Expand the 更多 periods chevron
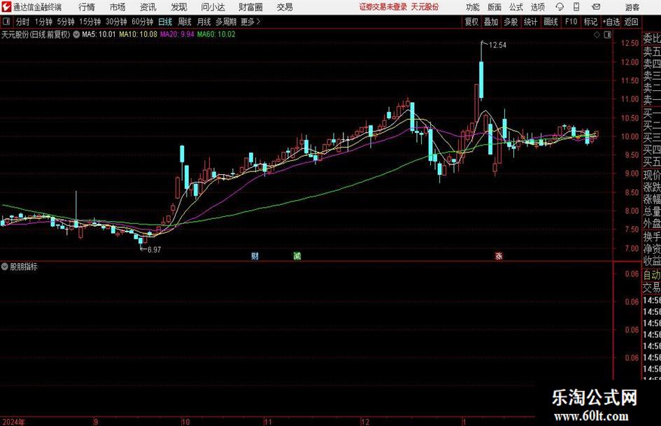This screenshot has height=426, width=661. [258, 22]
